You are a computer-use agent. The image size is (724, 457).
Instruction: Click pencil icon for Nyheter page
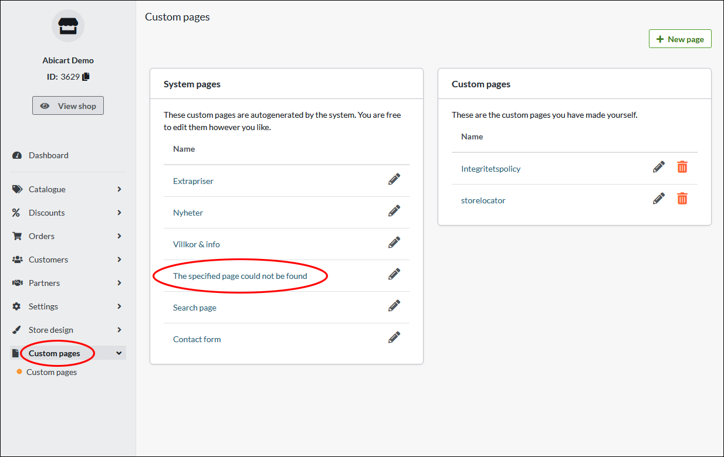(394, 211)
